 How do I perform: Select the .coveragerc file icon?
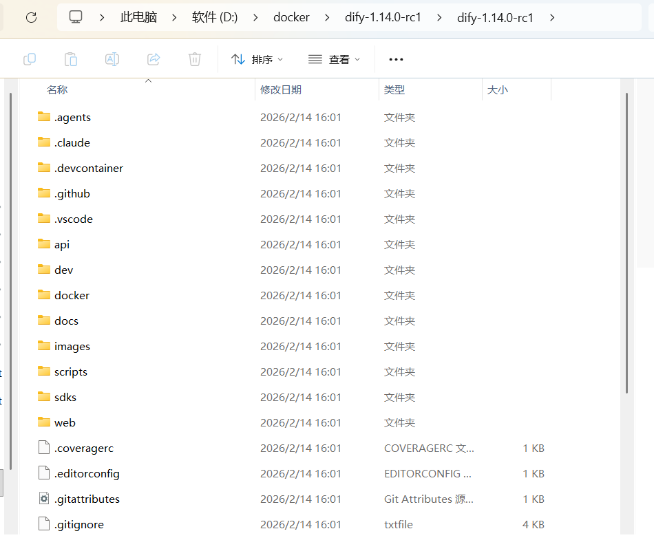tap(44, 448)
